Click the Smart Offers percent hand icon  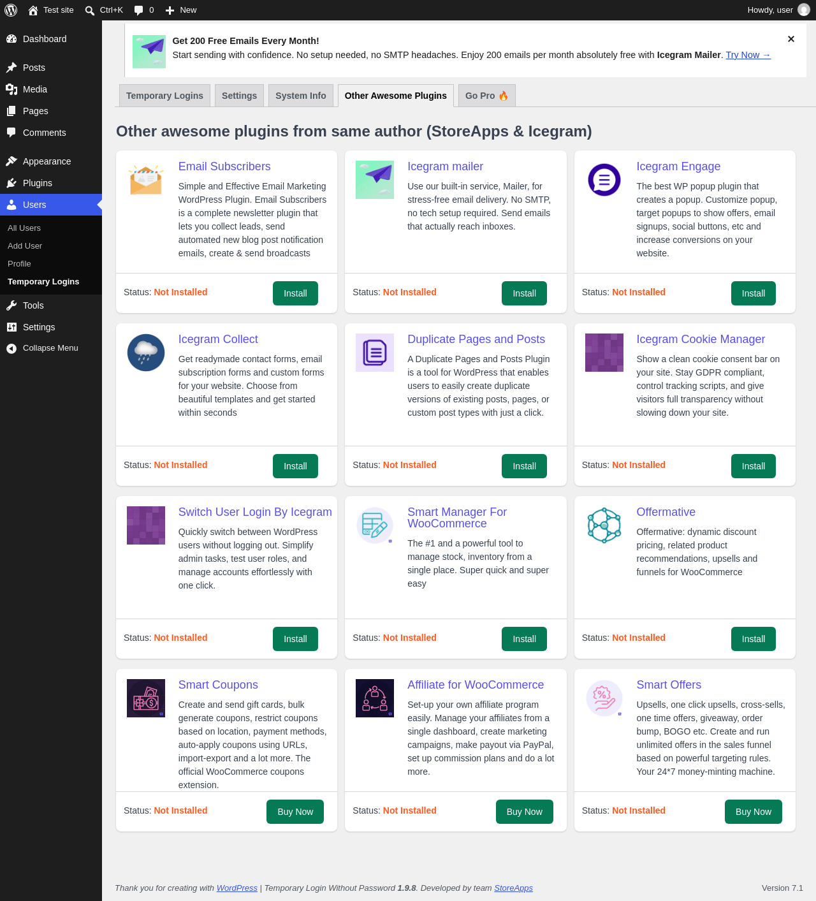point(604,698)
